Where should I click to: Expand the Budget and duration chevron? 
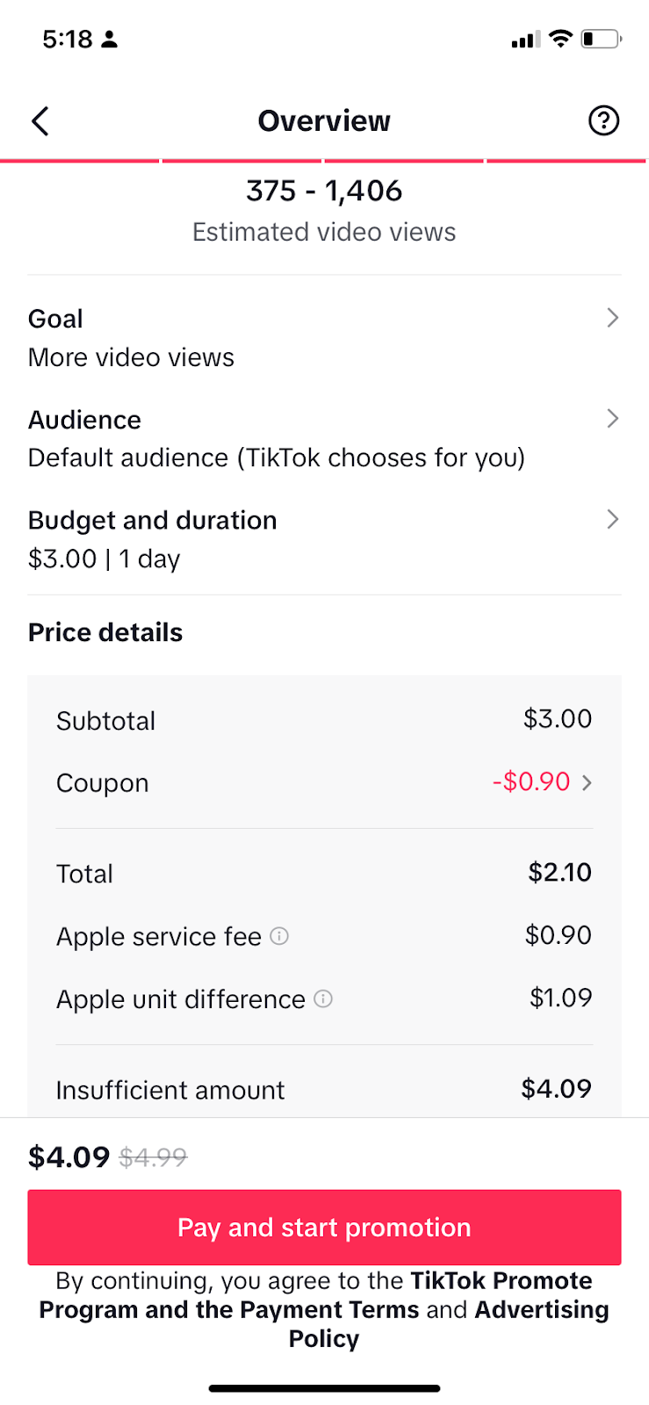tap(613, 520)
